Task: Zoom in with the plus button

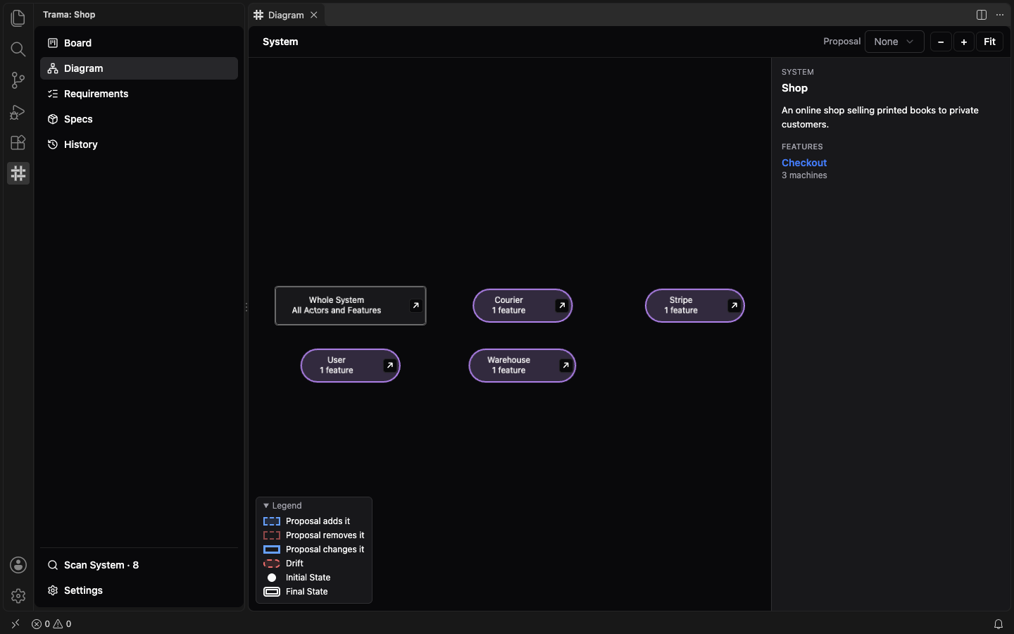Action: [964, 42]
